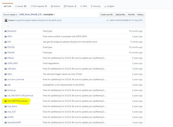Click the Find file button
The width and height of the screenshot is (173, 127).
131,14
